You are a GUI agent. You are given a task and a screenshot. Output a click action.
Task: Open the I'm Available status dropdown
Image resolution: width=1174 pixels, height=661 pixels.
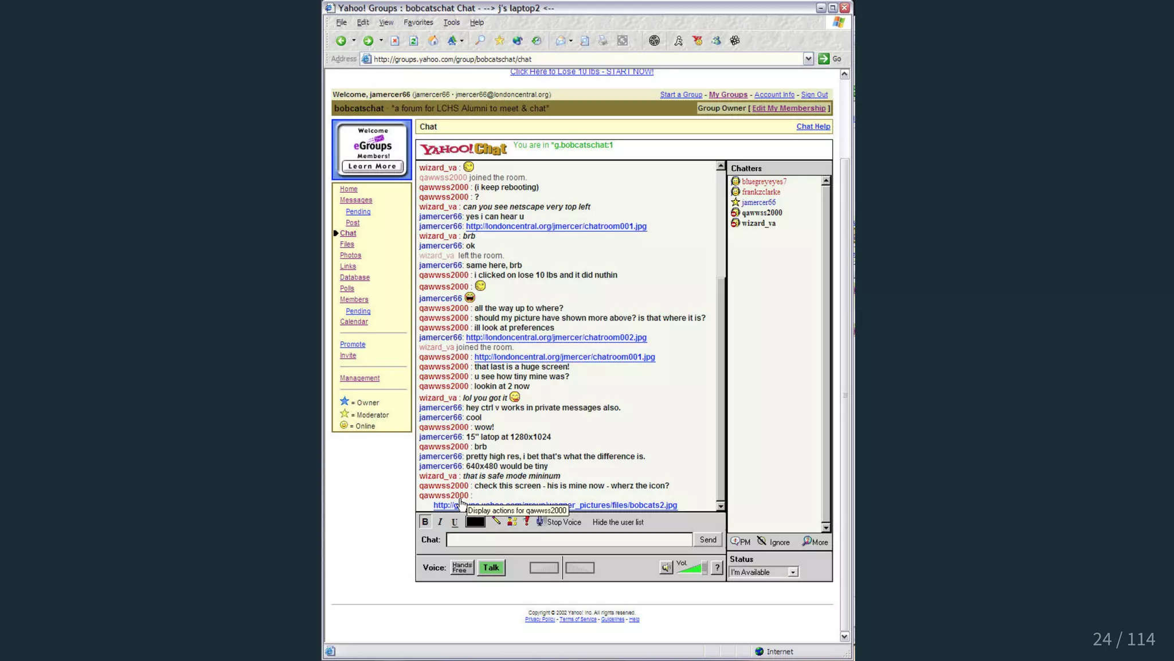(792, 572)
